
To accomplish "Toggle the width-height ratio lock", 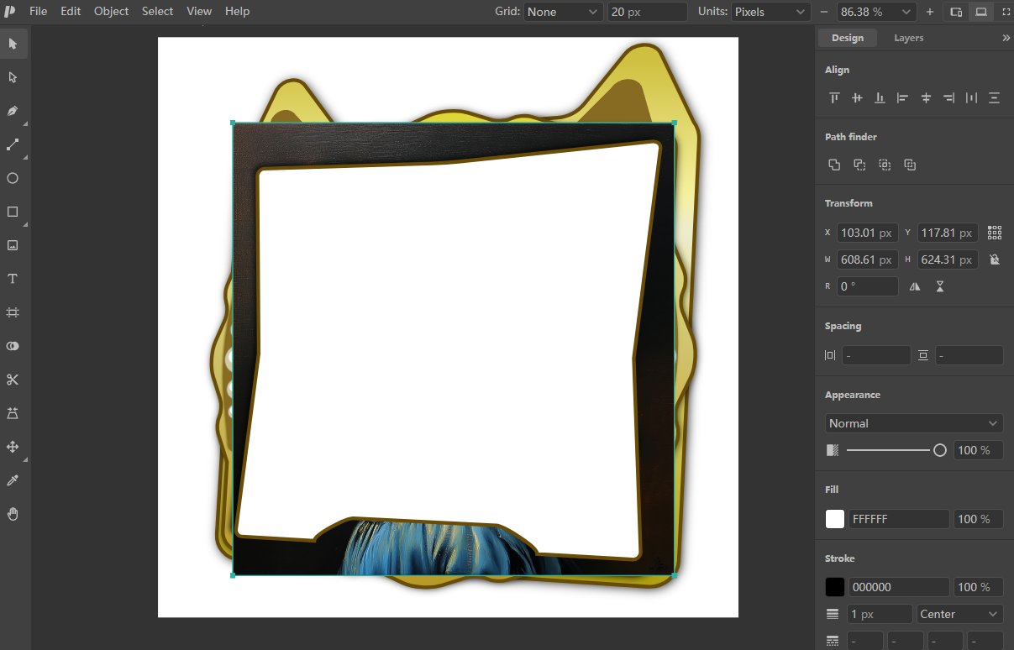I will tap(995, 259).
